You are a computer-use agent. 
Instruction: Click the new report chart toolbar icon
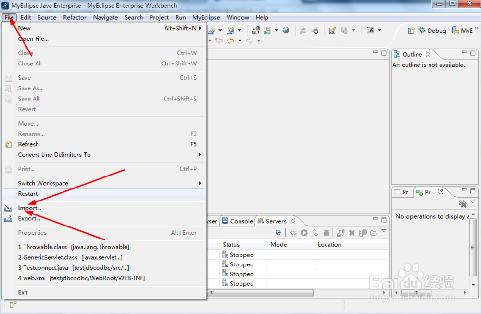tap(332, 30)
